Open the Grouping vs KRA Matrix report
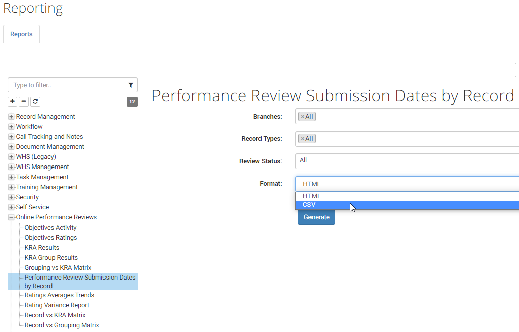 [58, 267]
